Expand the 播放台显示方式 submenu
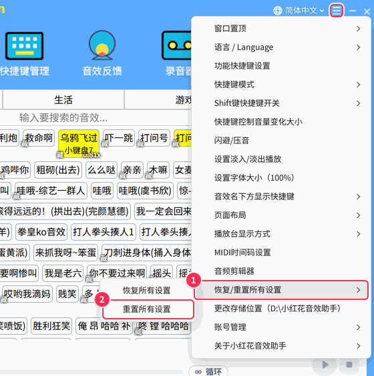The image size is (374, 376). 281,234
